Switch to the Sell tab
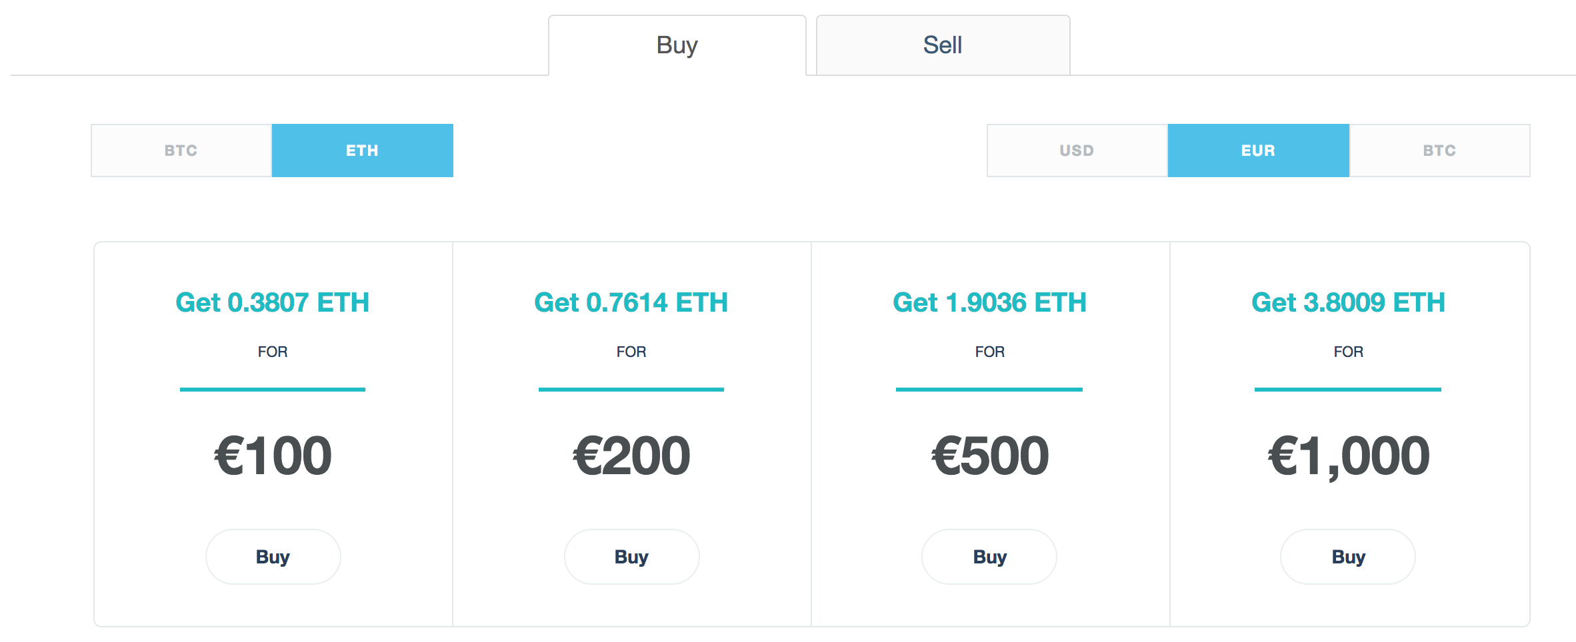1576x642 pixels. click(x=942, y=44)
